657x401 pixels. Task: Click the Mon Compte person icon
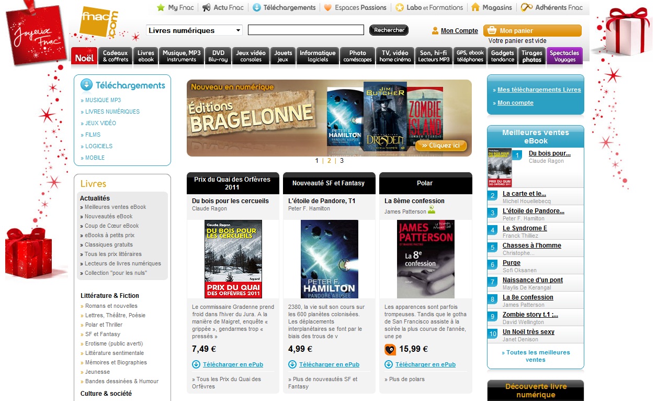[435, 31]
